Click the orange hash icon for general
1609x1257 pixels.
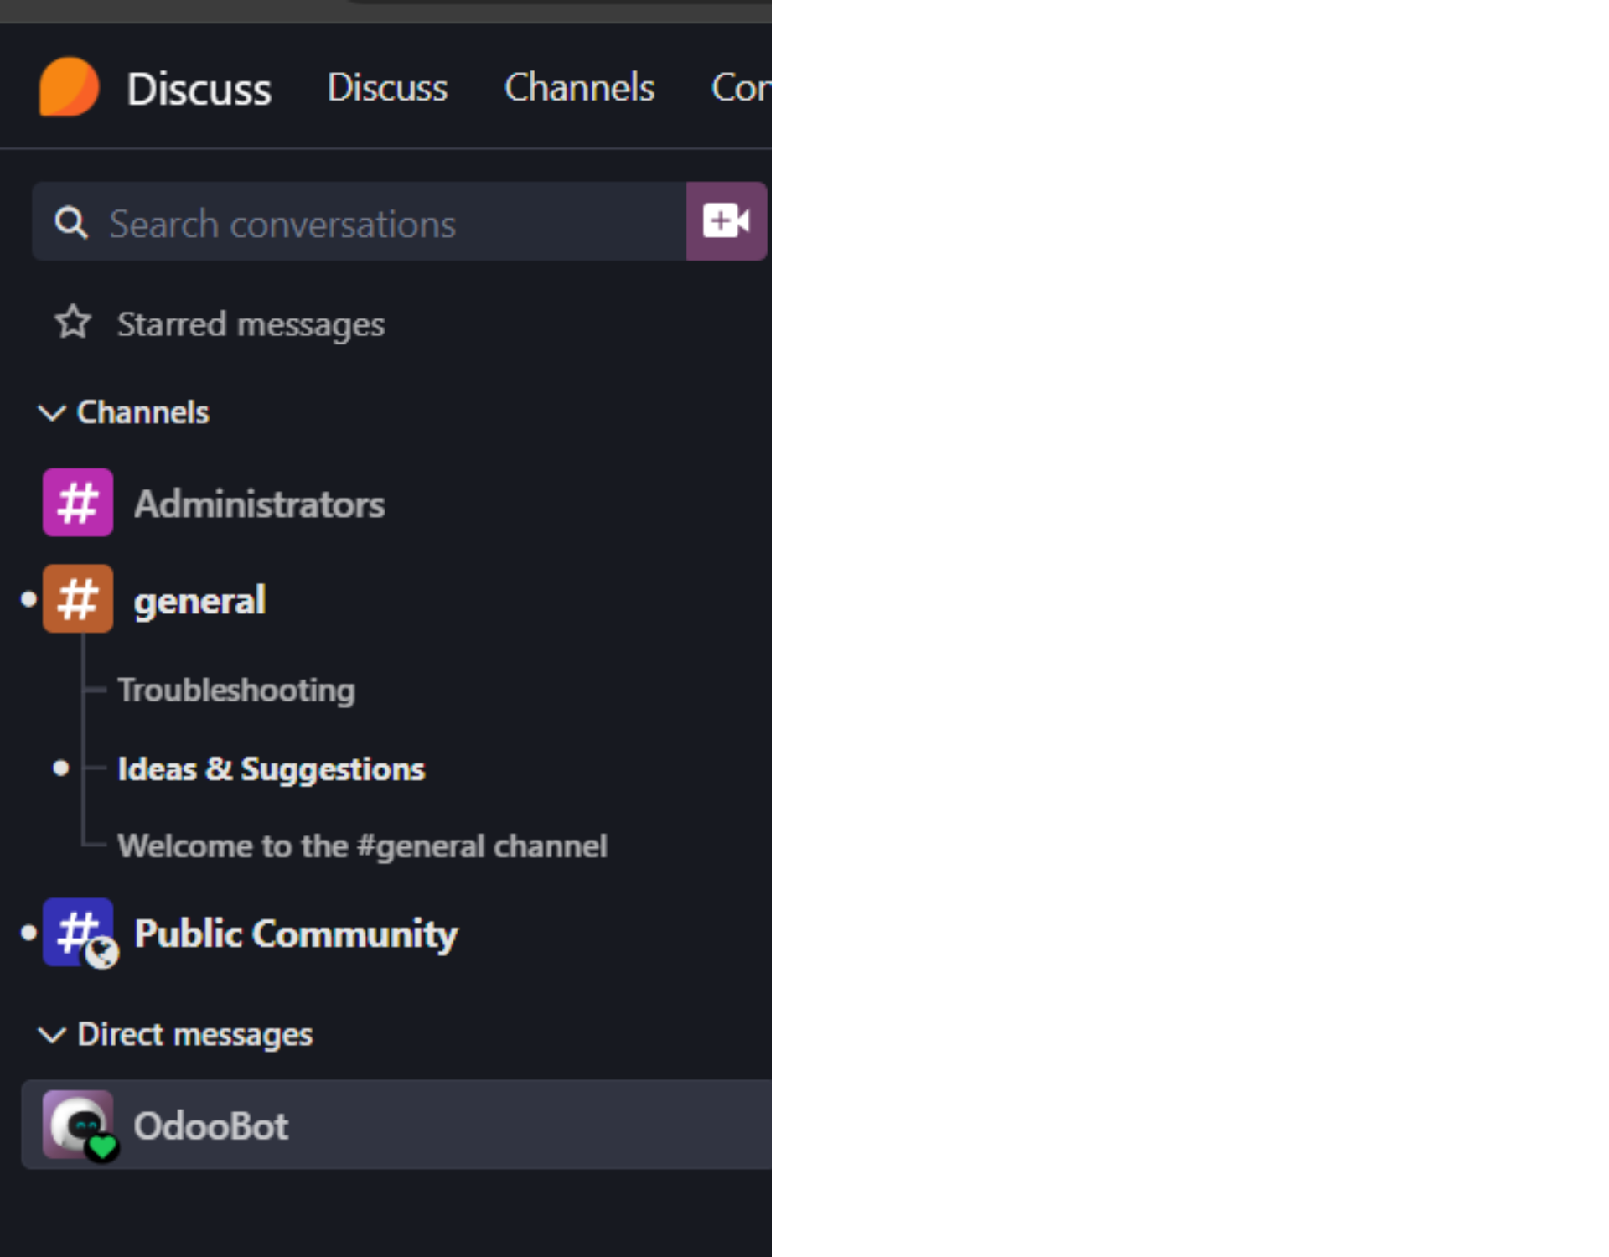tap(78, 599)
